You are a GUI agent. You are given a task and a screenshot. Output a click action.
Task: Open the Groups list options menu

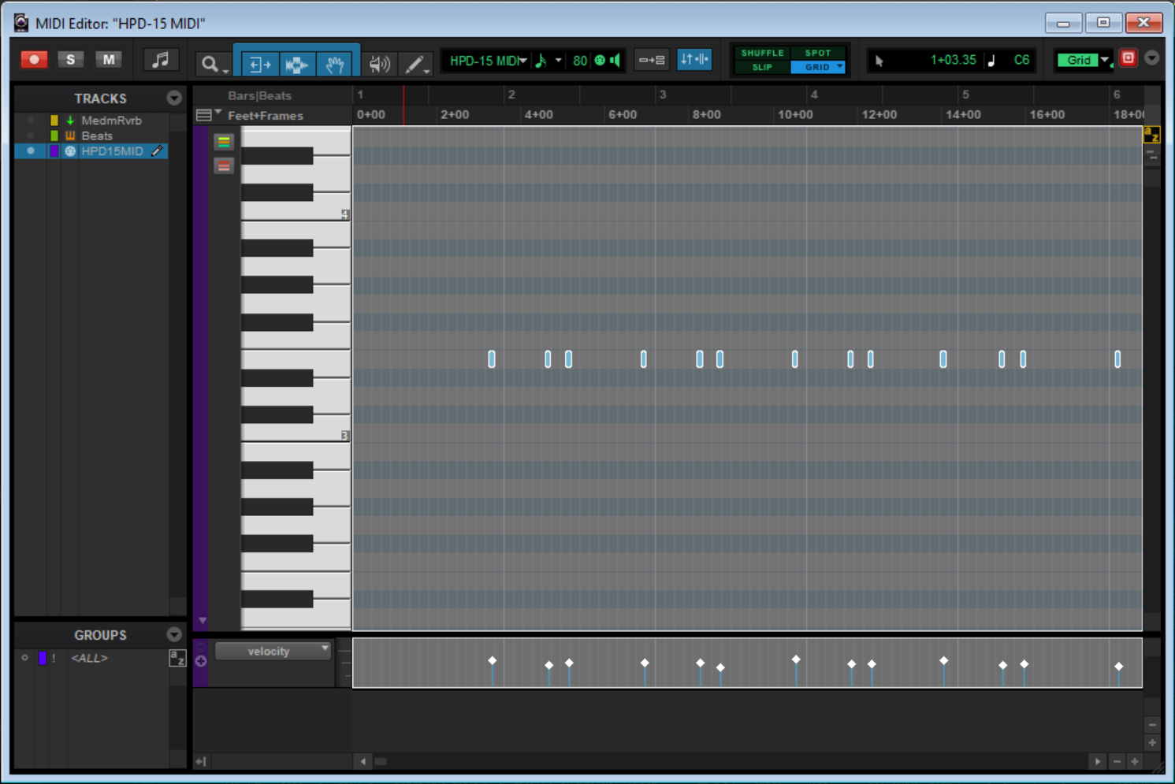click(x=174, y=635)
